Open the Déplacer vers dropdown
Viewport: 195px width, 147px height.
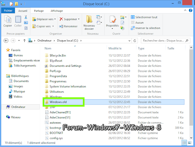(55, 19)
